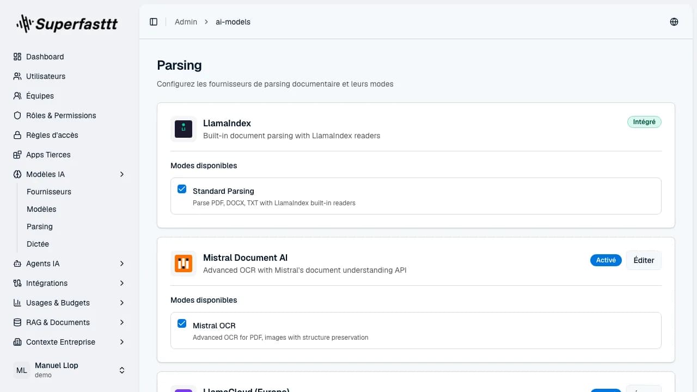Expand the Contexte Entreprise chevron
Screen dimensions: 697x392
[x=122, y=342]
